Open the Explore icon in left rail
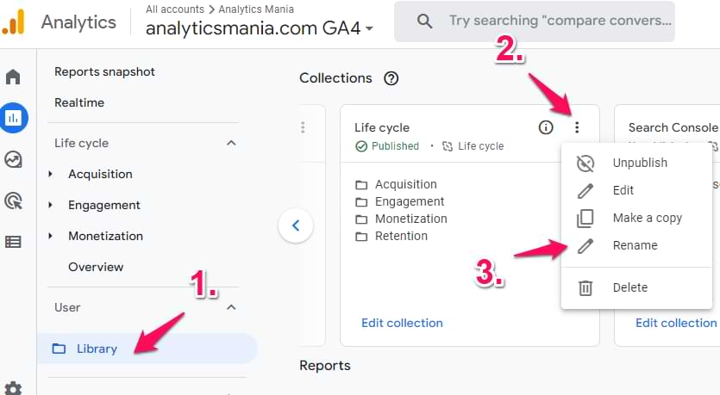This screenshot has height=395, width=720. [13, 159]
